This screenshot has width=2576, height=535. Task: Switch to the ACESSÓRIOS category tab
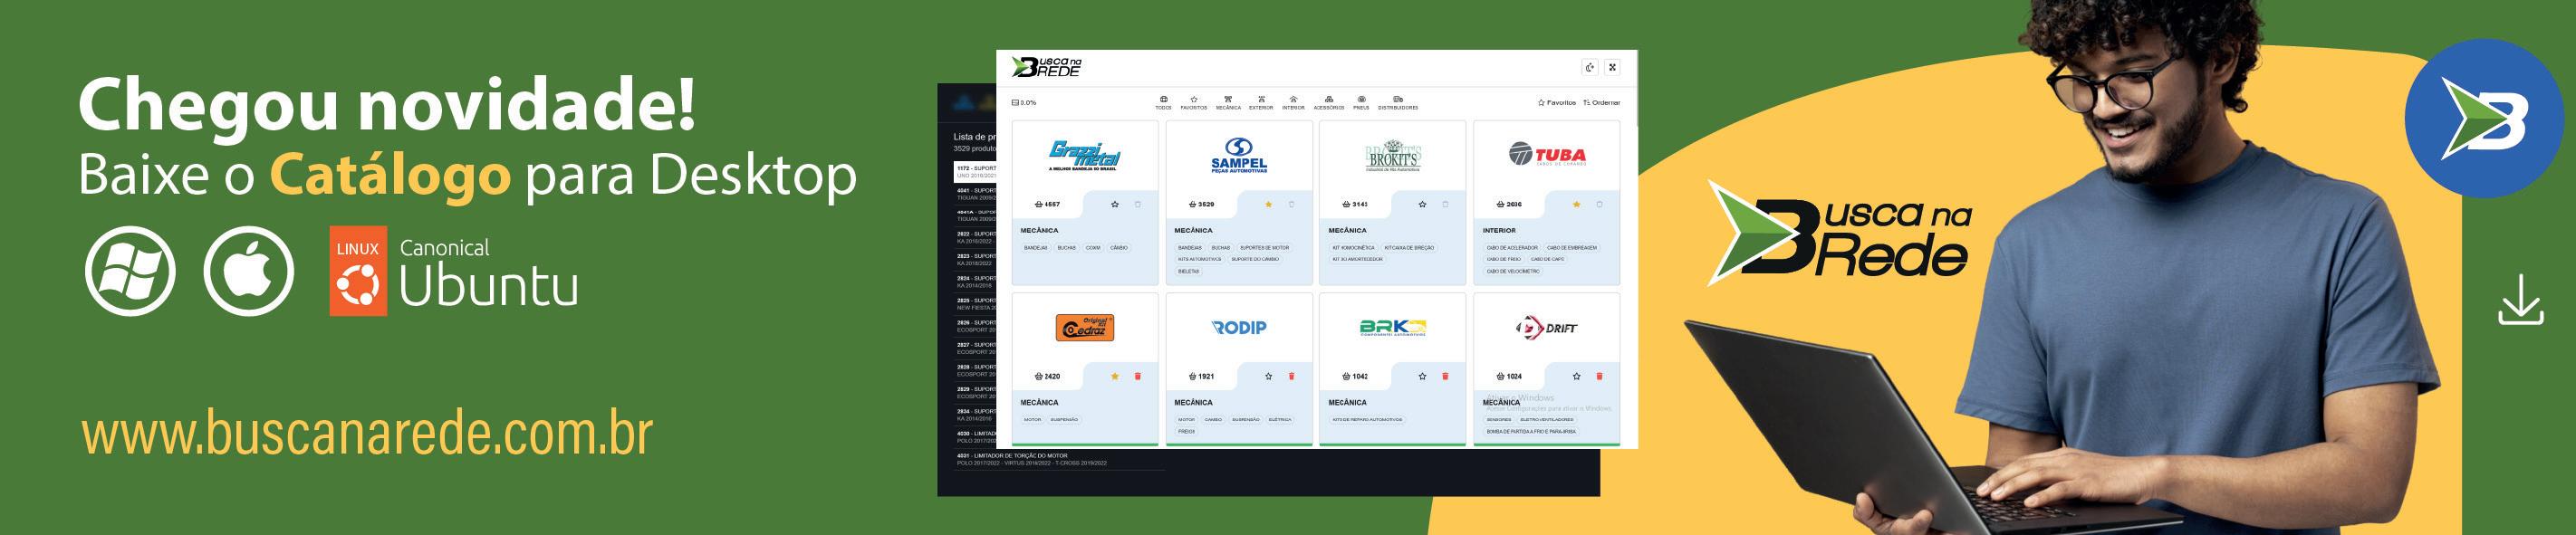click(x=1329, y=102)
